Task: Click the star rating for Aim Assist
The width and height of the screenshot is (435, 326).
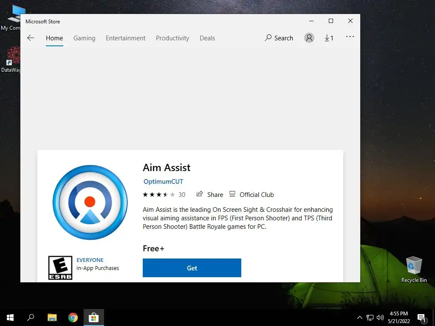Action: pos(159,194)
